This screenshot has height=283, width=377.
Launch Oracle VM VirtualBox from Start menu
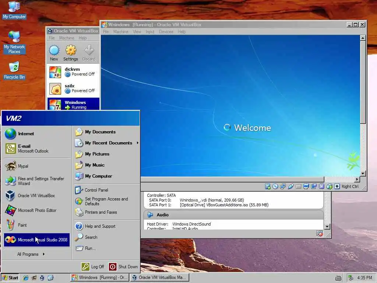[37, 196]
